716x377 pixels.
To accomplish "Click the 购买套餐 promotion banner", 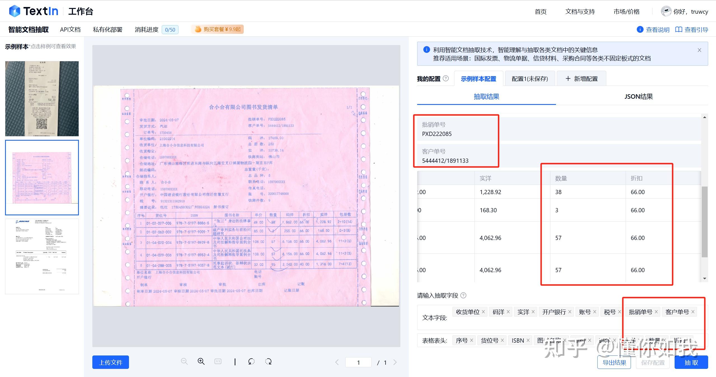I will coord(217,29).
